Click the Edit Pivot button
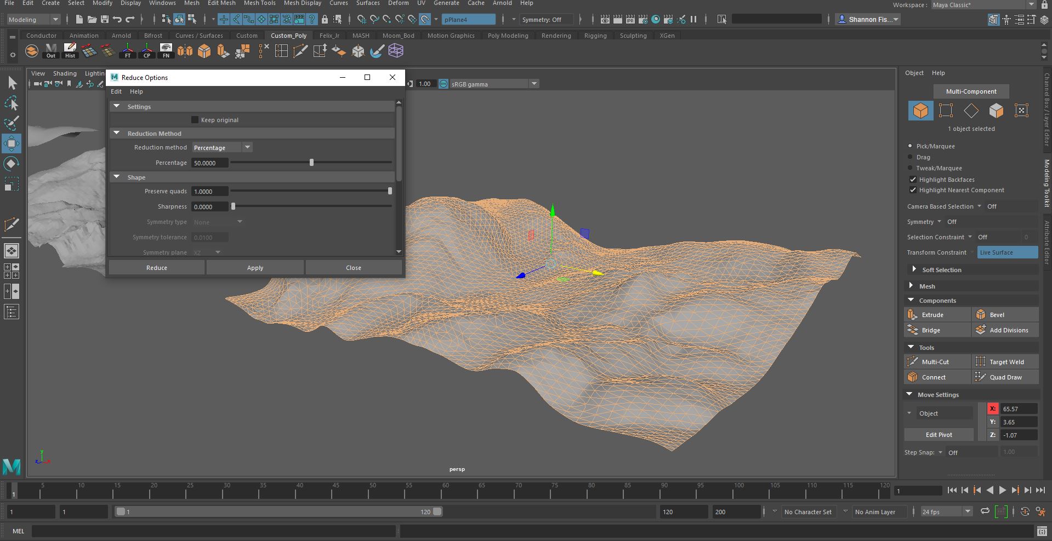Viewport: 1052px width, 541px height. (x=939, y=434)
